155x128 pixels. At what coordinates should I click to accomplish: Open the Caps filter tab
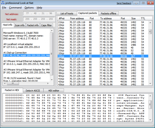(46, 25)
